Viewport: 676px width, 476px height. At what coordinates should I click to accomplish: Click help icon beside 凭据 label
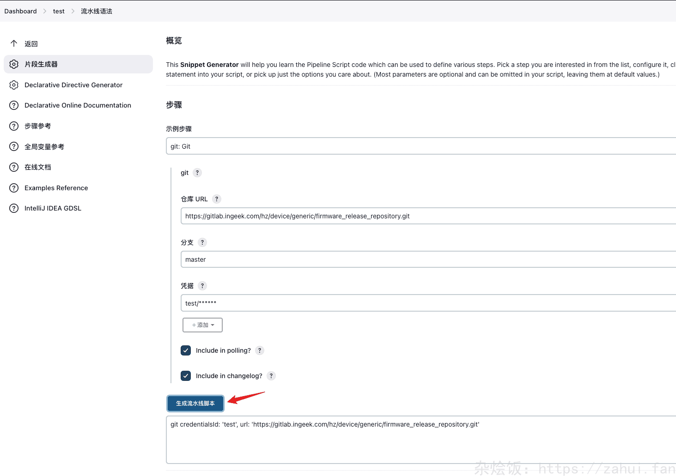(x=202, y=286)
